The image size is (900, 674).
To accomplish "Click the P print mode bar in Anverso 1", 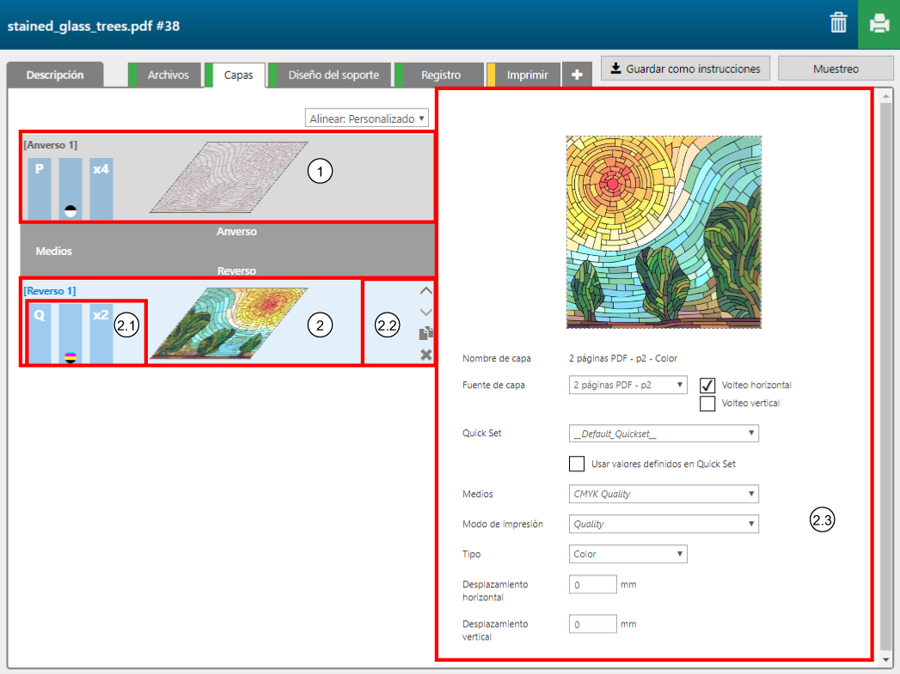I will (x=40, y=189).
